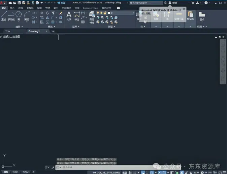This screenshot has width=227, height=174.
Task: Switch to the 插入 ribbon tab
Action: pos(12,8)
